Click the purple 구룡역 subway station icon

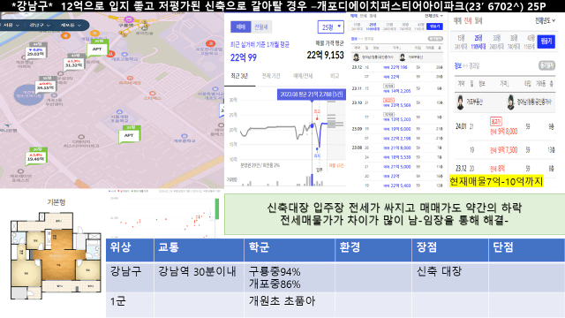(129, 19)
